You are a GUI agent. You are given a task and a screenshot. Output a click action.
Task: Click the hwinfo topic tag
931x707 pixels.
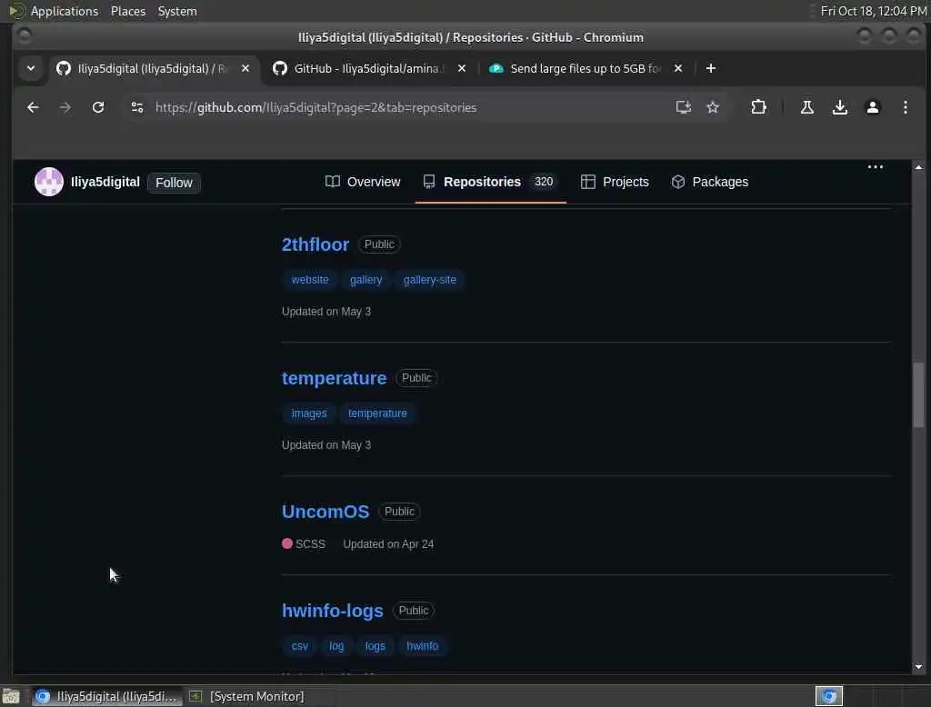coord(422,646)
